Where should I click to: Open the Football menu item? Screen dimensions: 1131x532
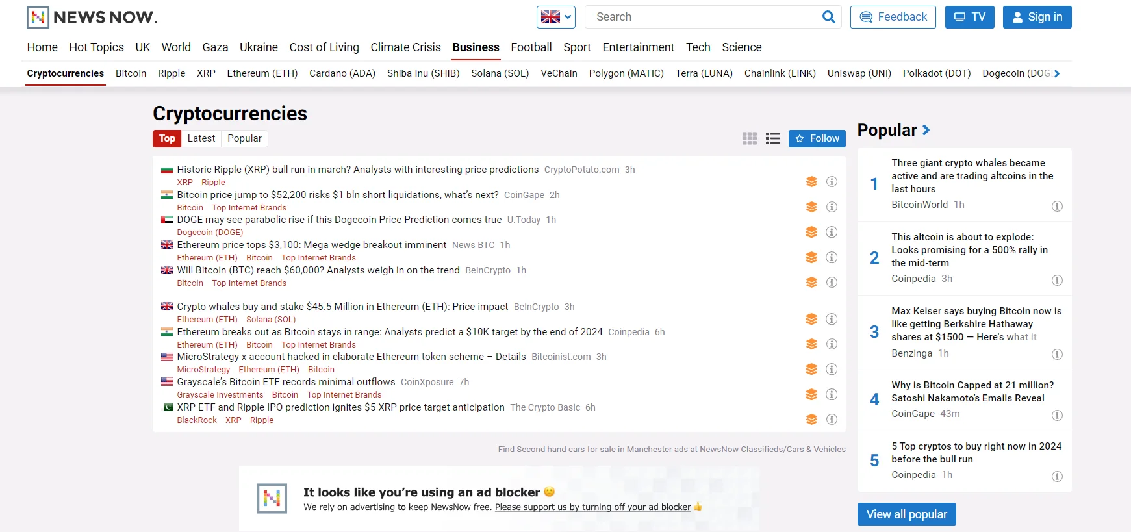[x=531, y=47]
